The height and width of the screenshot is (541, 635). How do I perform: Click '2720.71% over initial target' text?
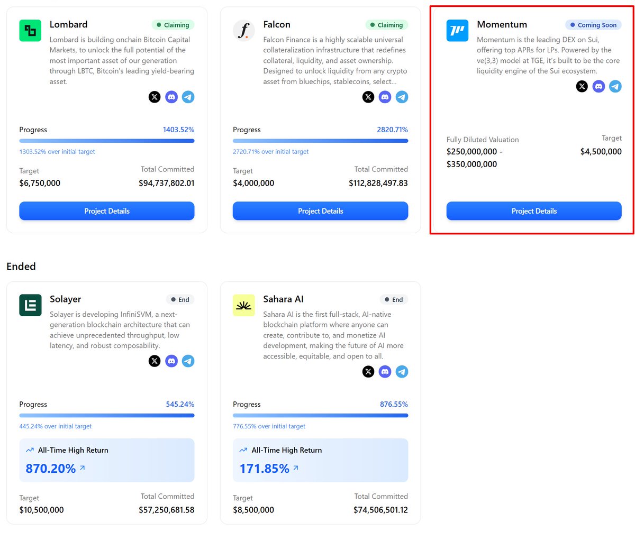click(x=271, y=152)
